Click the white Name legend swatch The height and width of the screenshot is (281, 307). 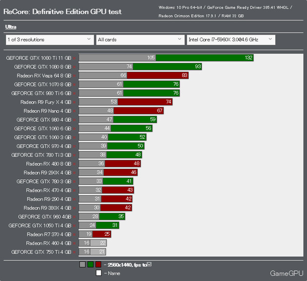tap(99, 273)
